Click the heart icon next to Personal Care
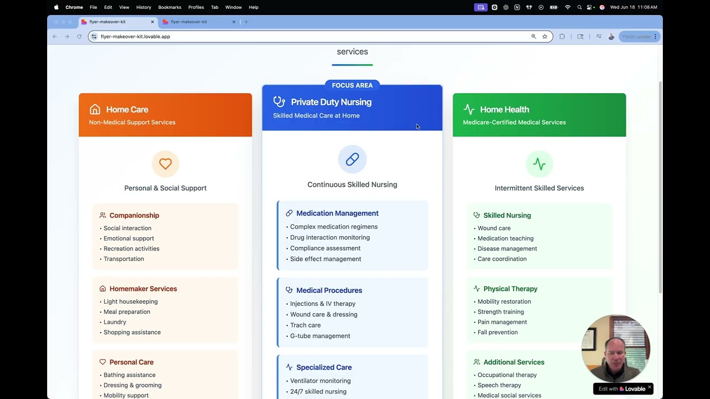710x399 pixels. (x=103, y=362)
